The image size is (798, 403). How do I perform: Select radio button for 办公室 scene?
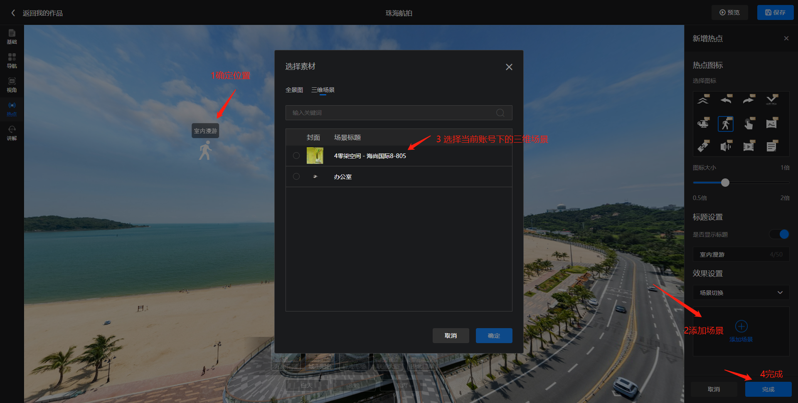click(296, 176)
